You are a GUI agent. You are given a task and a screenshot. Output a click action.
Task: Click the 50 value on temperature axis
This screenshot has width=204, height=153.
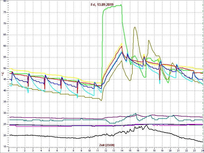click(x=4, y=68)
